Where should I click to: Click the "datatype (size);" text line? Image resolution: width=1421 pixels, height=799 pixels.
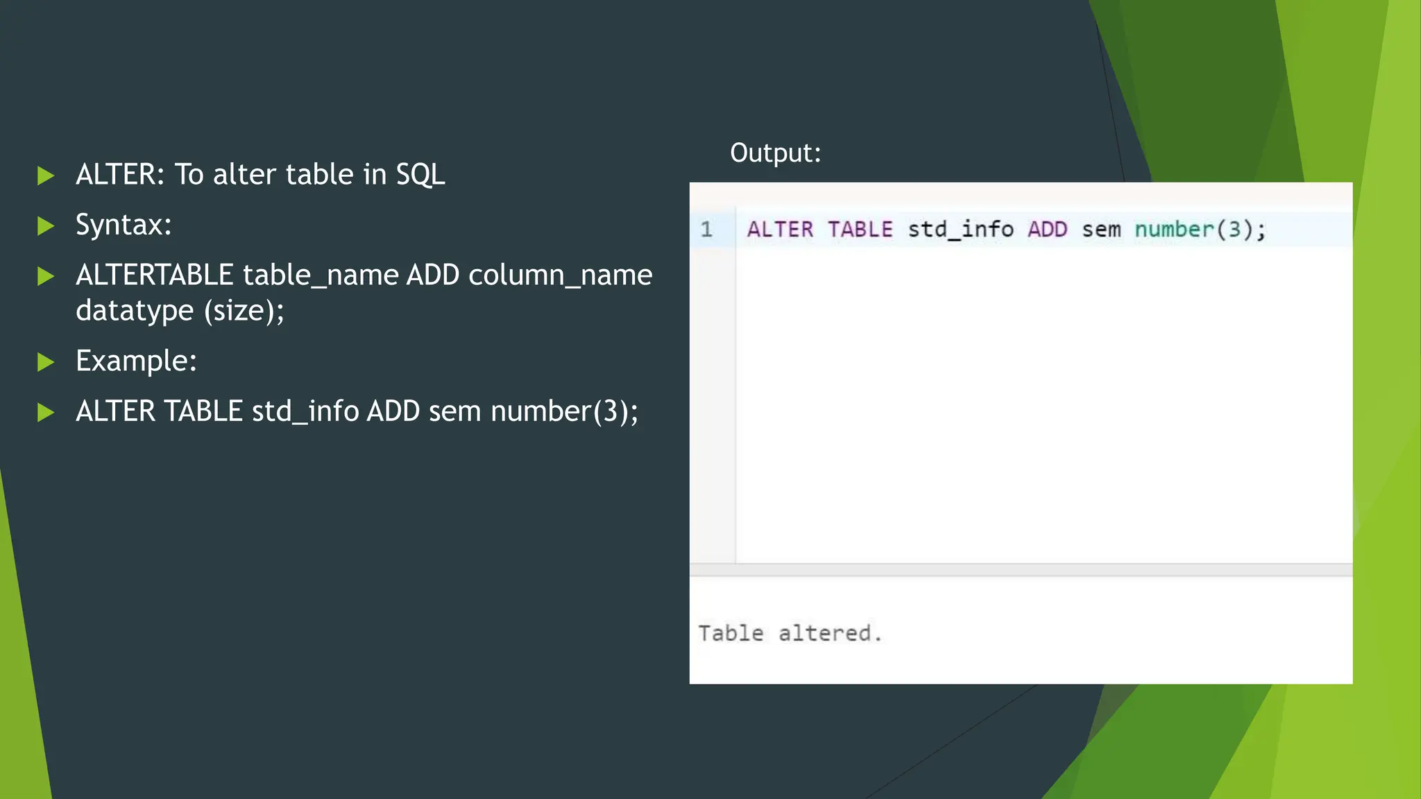point(180,311)
